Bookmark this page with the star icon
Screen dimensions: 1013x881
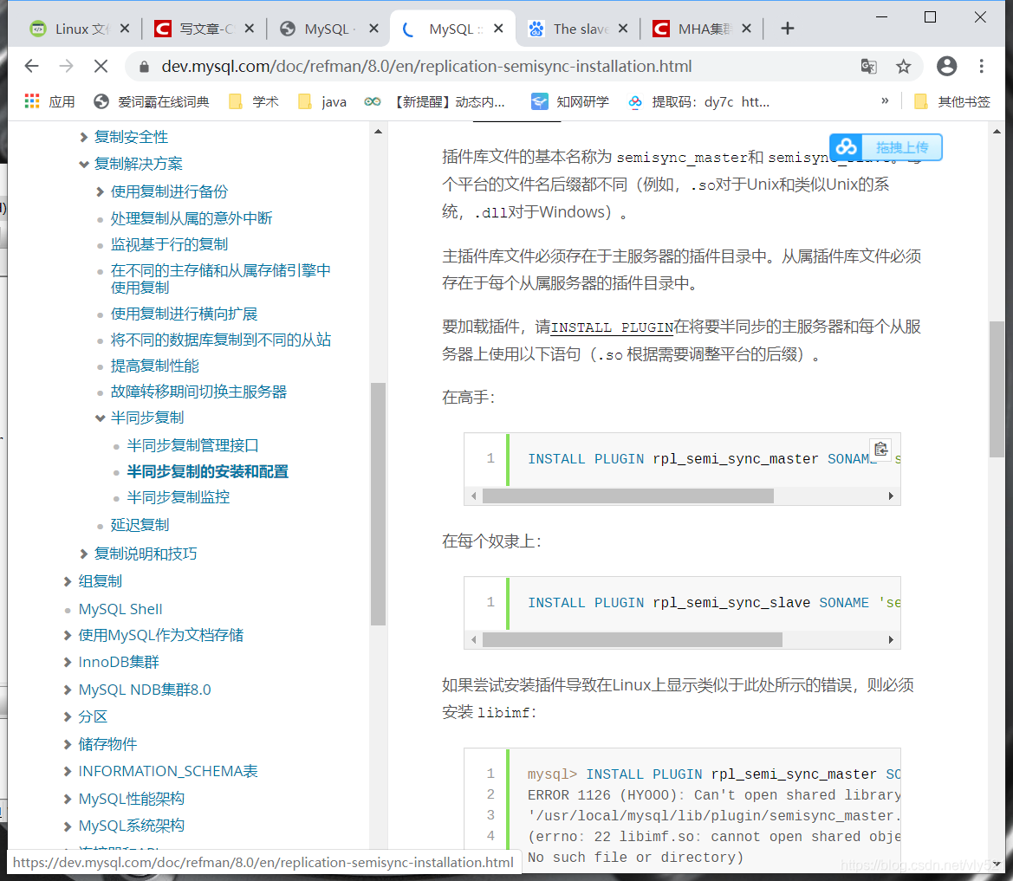pyautogui.click(x=903, y=66)
